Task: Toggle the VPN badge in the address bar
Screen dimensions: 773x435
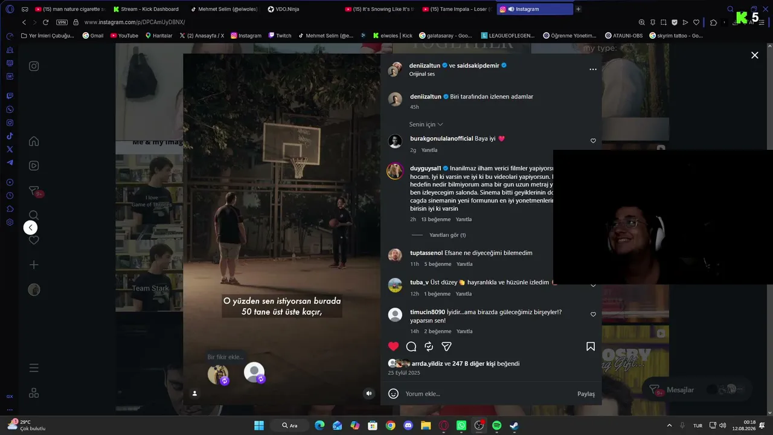Action: click(x=62, y=22)
